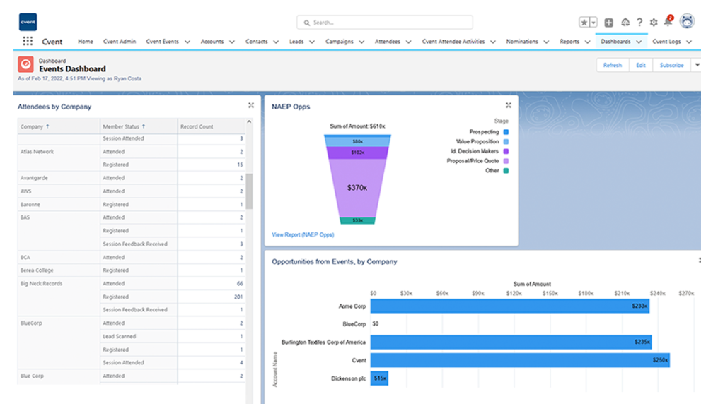Click the Events Dashboard red icon

pos(25,64)
